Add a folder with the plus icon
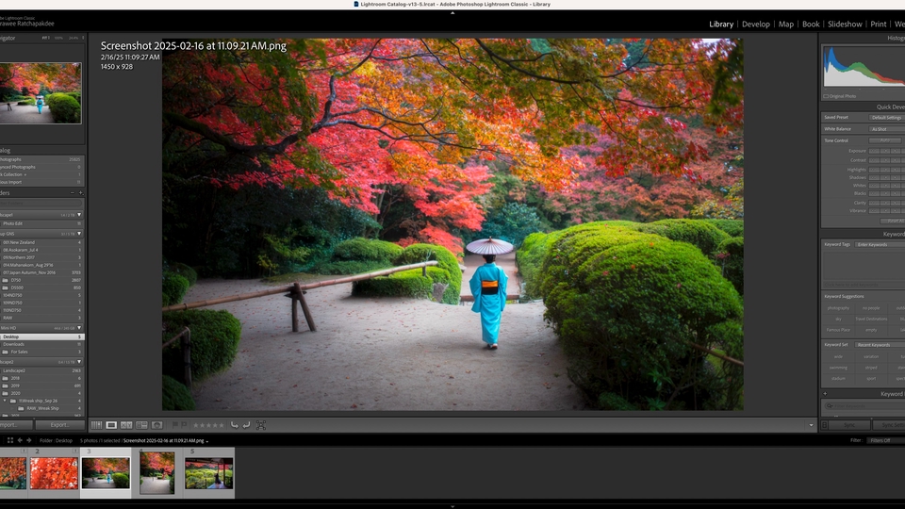The height and width of the screenshot is (509, 905). point(81,192)
